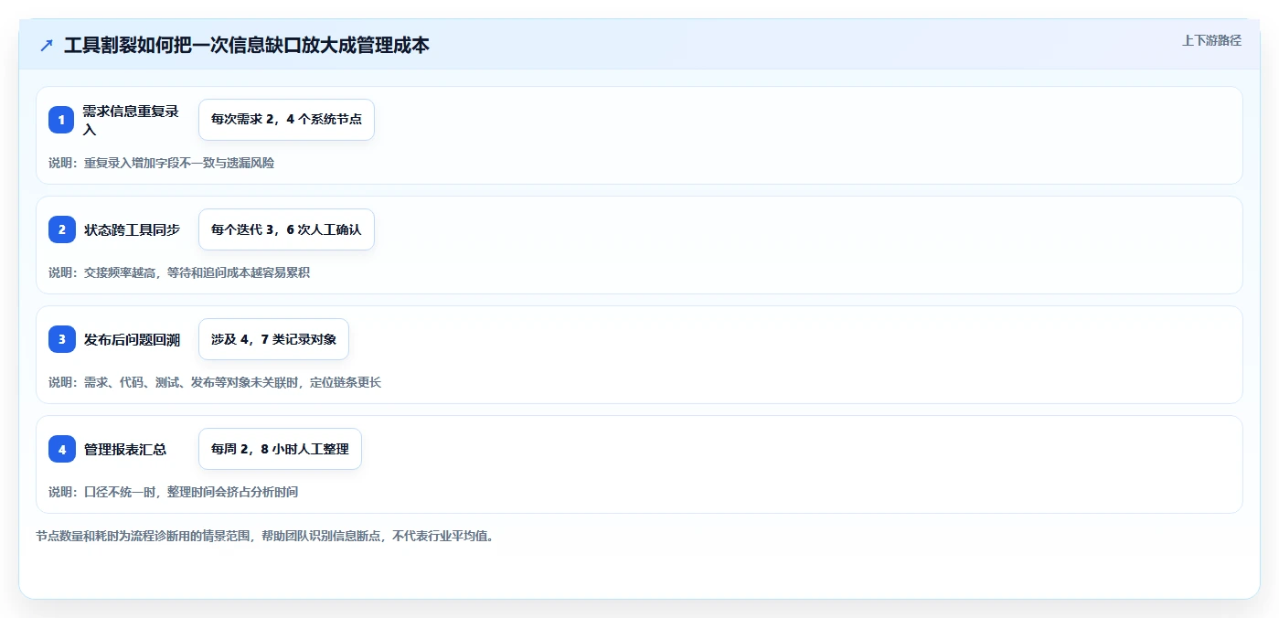This screenshot has height=618, width=1279.
Task: Click the number 4 step badge
Action: [61, 449]
